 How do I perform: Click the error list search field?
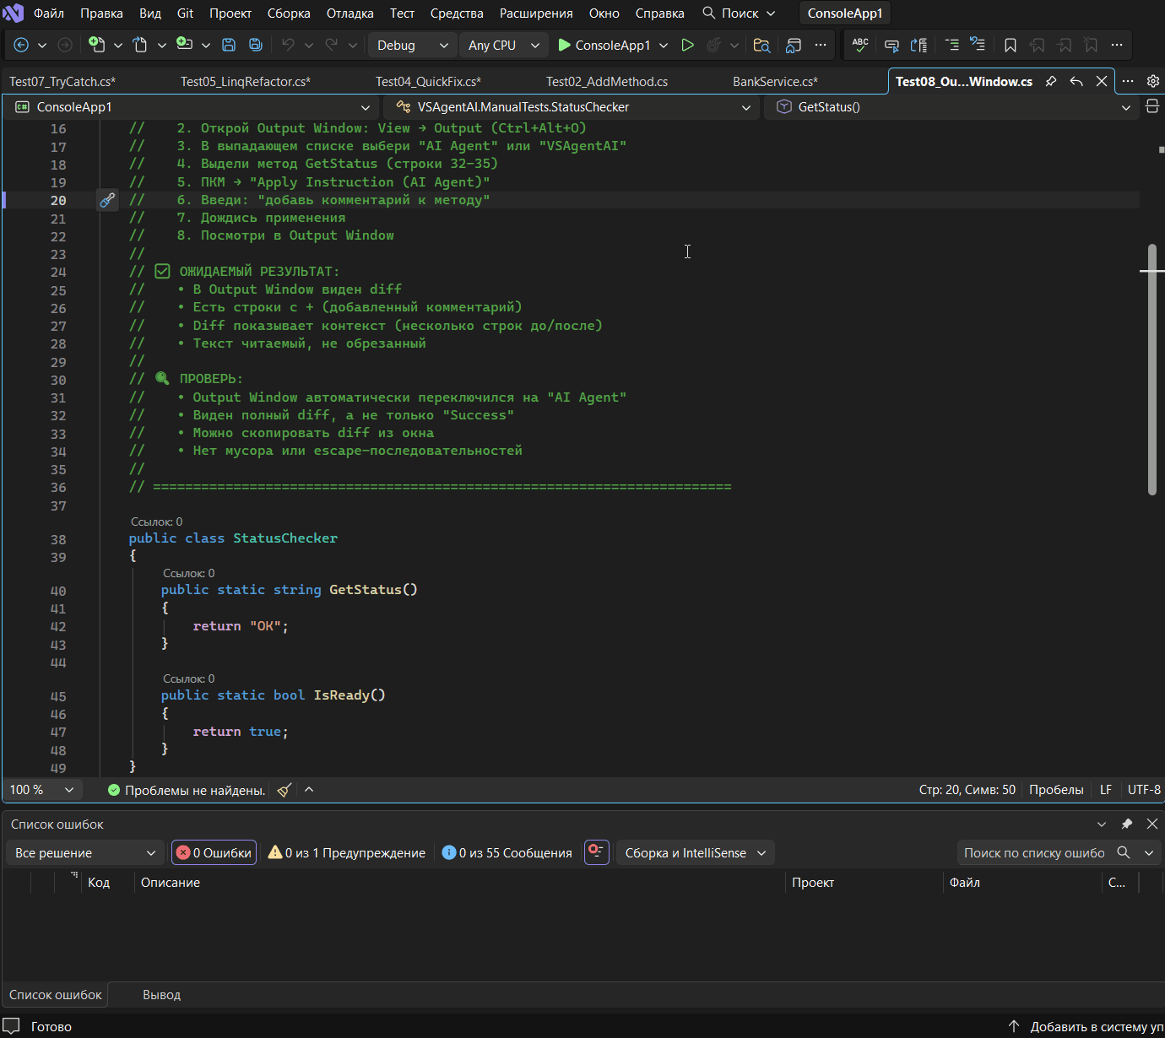click(x=1034, y=853)
